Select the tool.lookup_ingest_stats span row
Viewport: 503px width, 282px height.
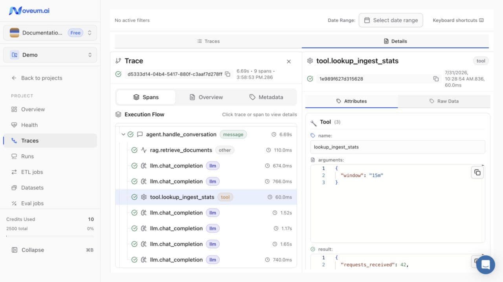click(x=206, y=197)
